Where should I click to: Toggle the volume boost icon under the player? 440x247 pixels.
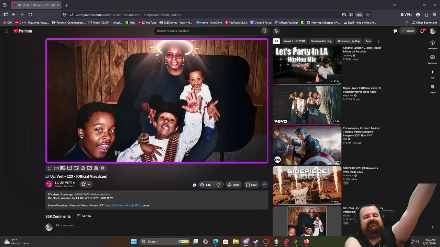coord(56,168)
